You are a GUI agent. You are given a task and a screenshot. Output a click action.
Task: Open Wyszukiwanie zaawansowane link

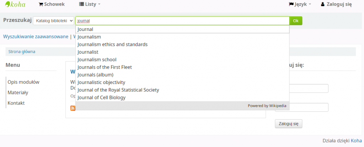(x=36, y=37)
